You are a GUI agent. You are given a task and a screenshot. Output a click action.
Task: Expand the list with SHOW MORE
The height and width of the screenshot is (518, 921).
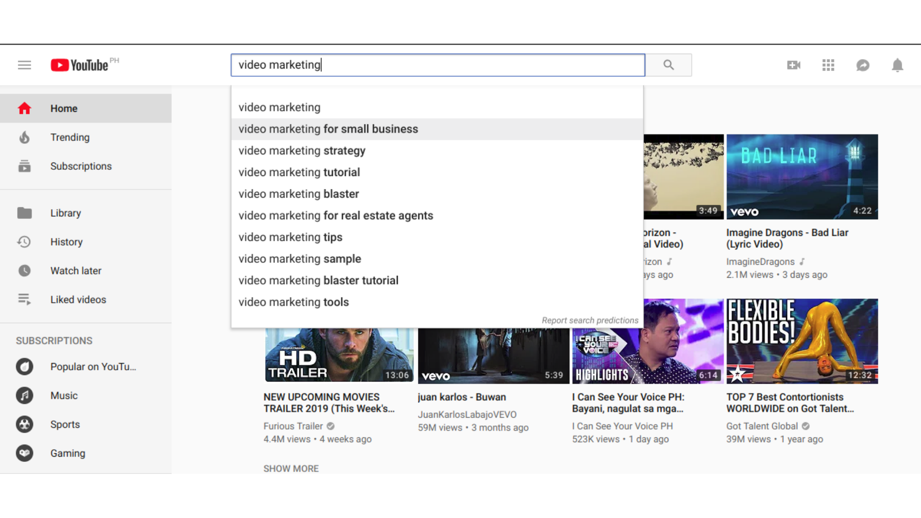point(291,469)
